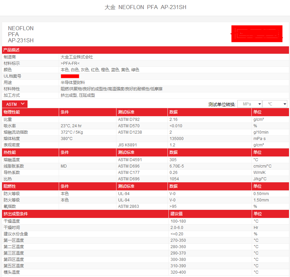Click the 310-390 fifth zone temperature
Screen dimensions: 290x277
178,266
